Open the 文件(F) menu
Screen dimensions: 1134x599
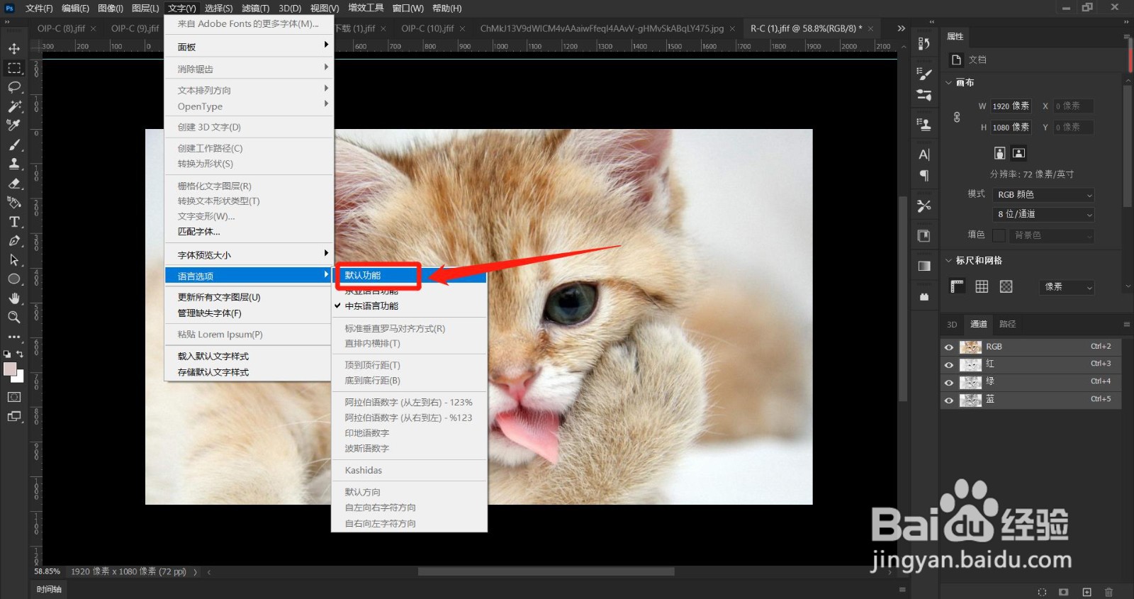39,9
